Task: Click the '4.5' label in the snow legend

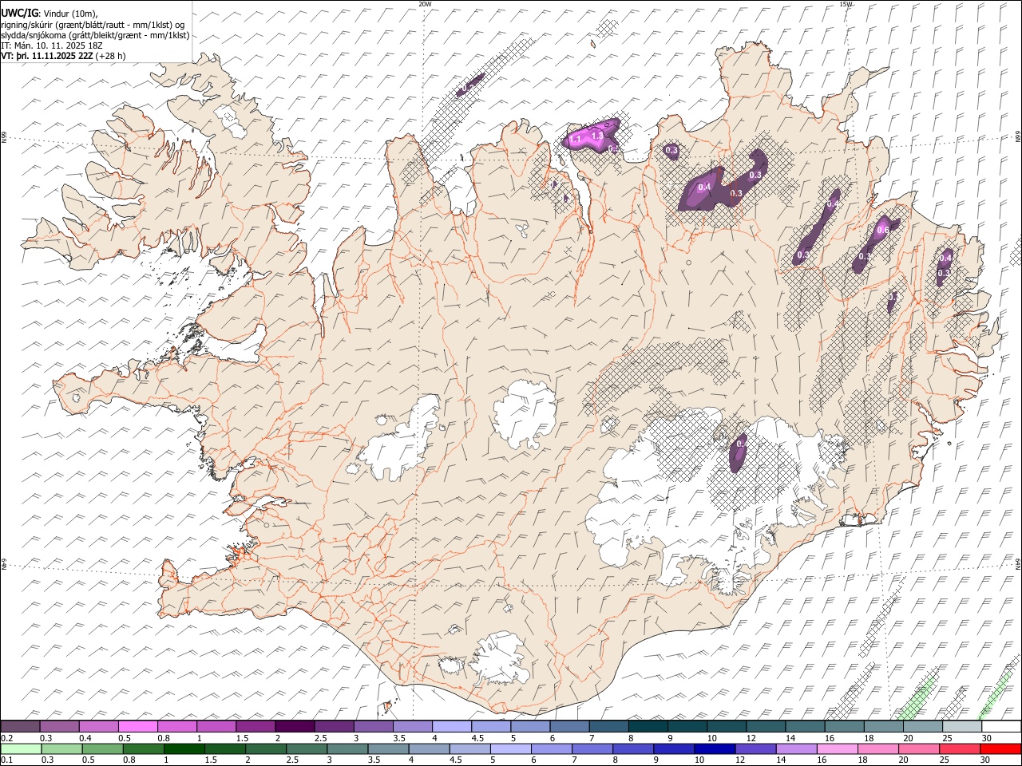Action: click(x=477, y=738)
